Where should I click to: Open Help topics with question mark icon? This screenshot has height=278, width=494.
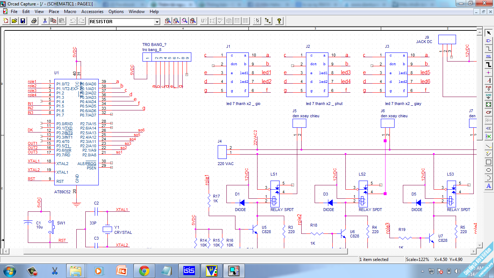pos(279,21)
